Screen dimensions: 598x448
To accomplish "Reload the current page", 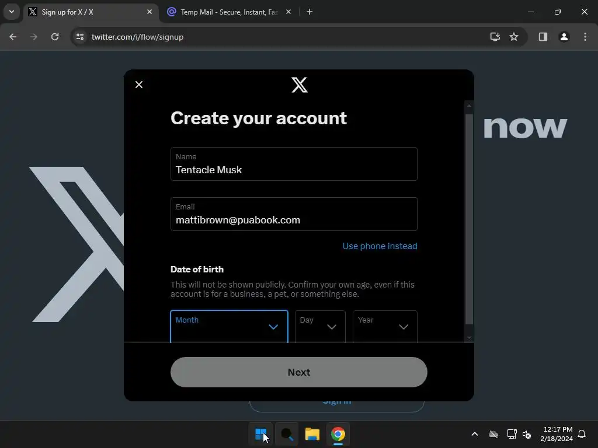I will (x=55, y=37).
